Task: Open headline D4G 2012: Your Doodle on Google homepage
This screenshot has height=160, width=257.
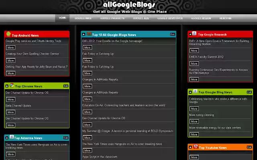Action: pos(112,41)
